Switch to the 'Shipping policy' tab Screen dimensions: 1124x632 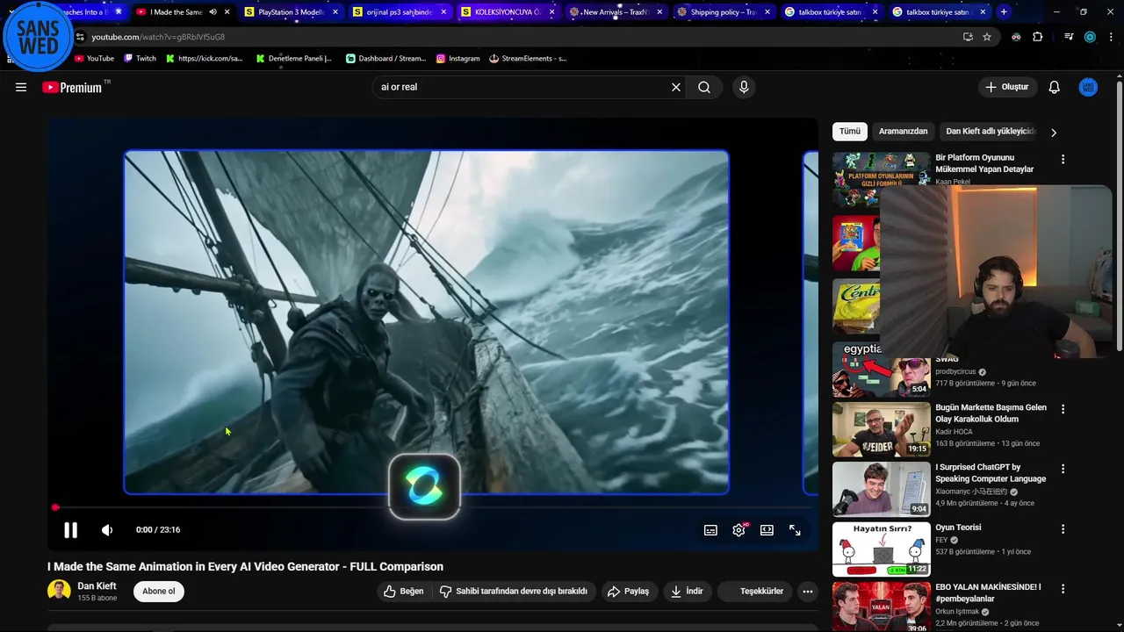(723, 12)
